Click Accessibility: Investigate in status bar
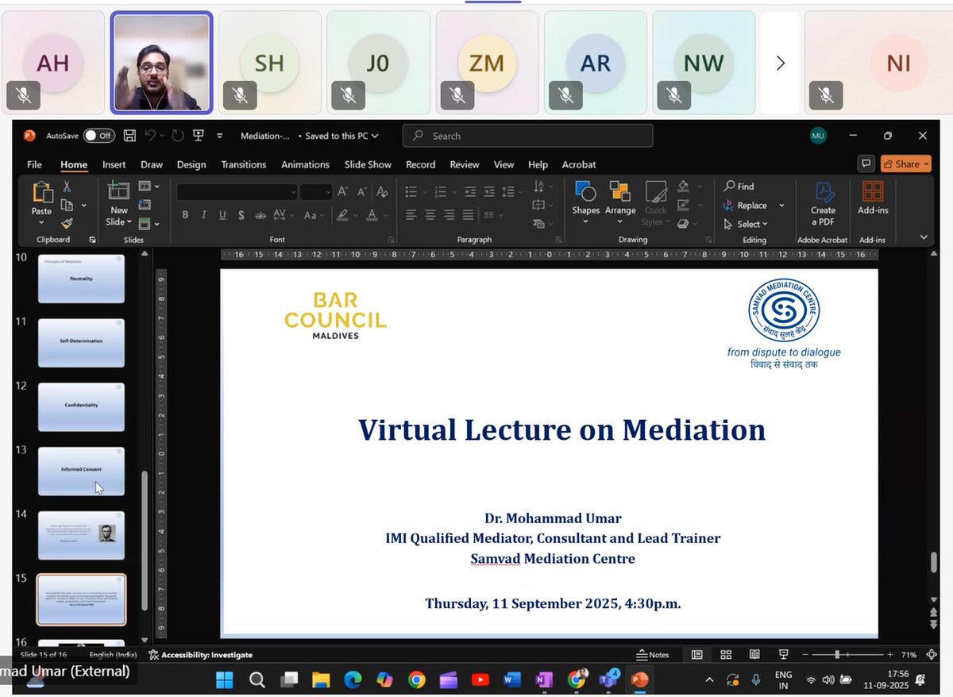Screen dimensions: 953x697 point(200,655)
